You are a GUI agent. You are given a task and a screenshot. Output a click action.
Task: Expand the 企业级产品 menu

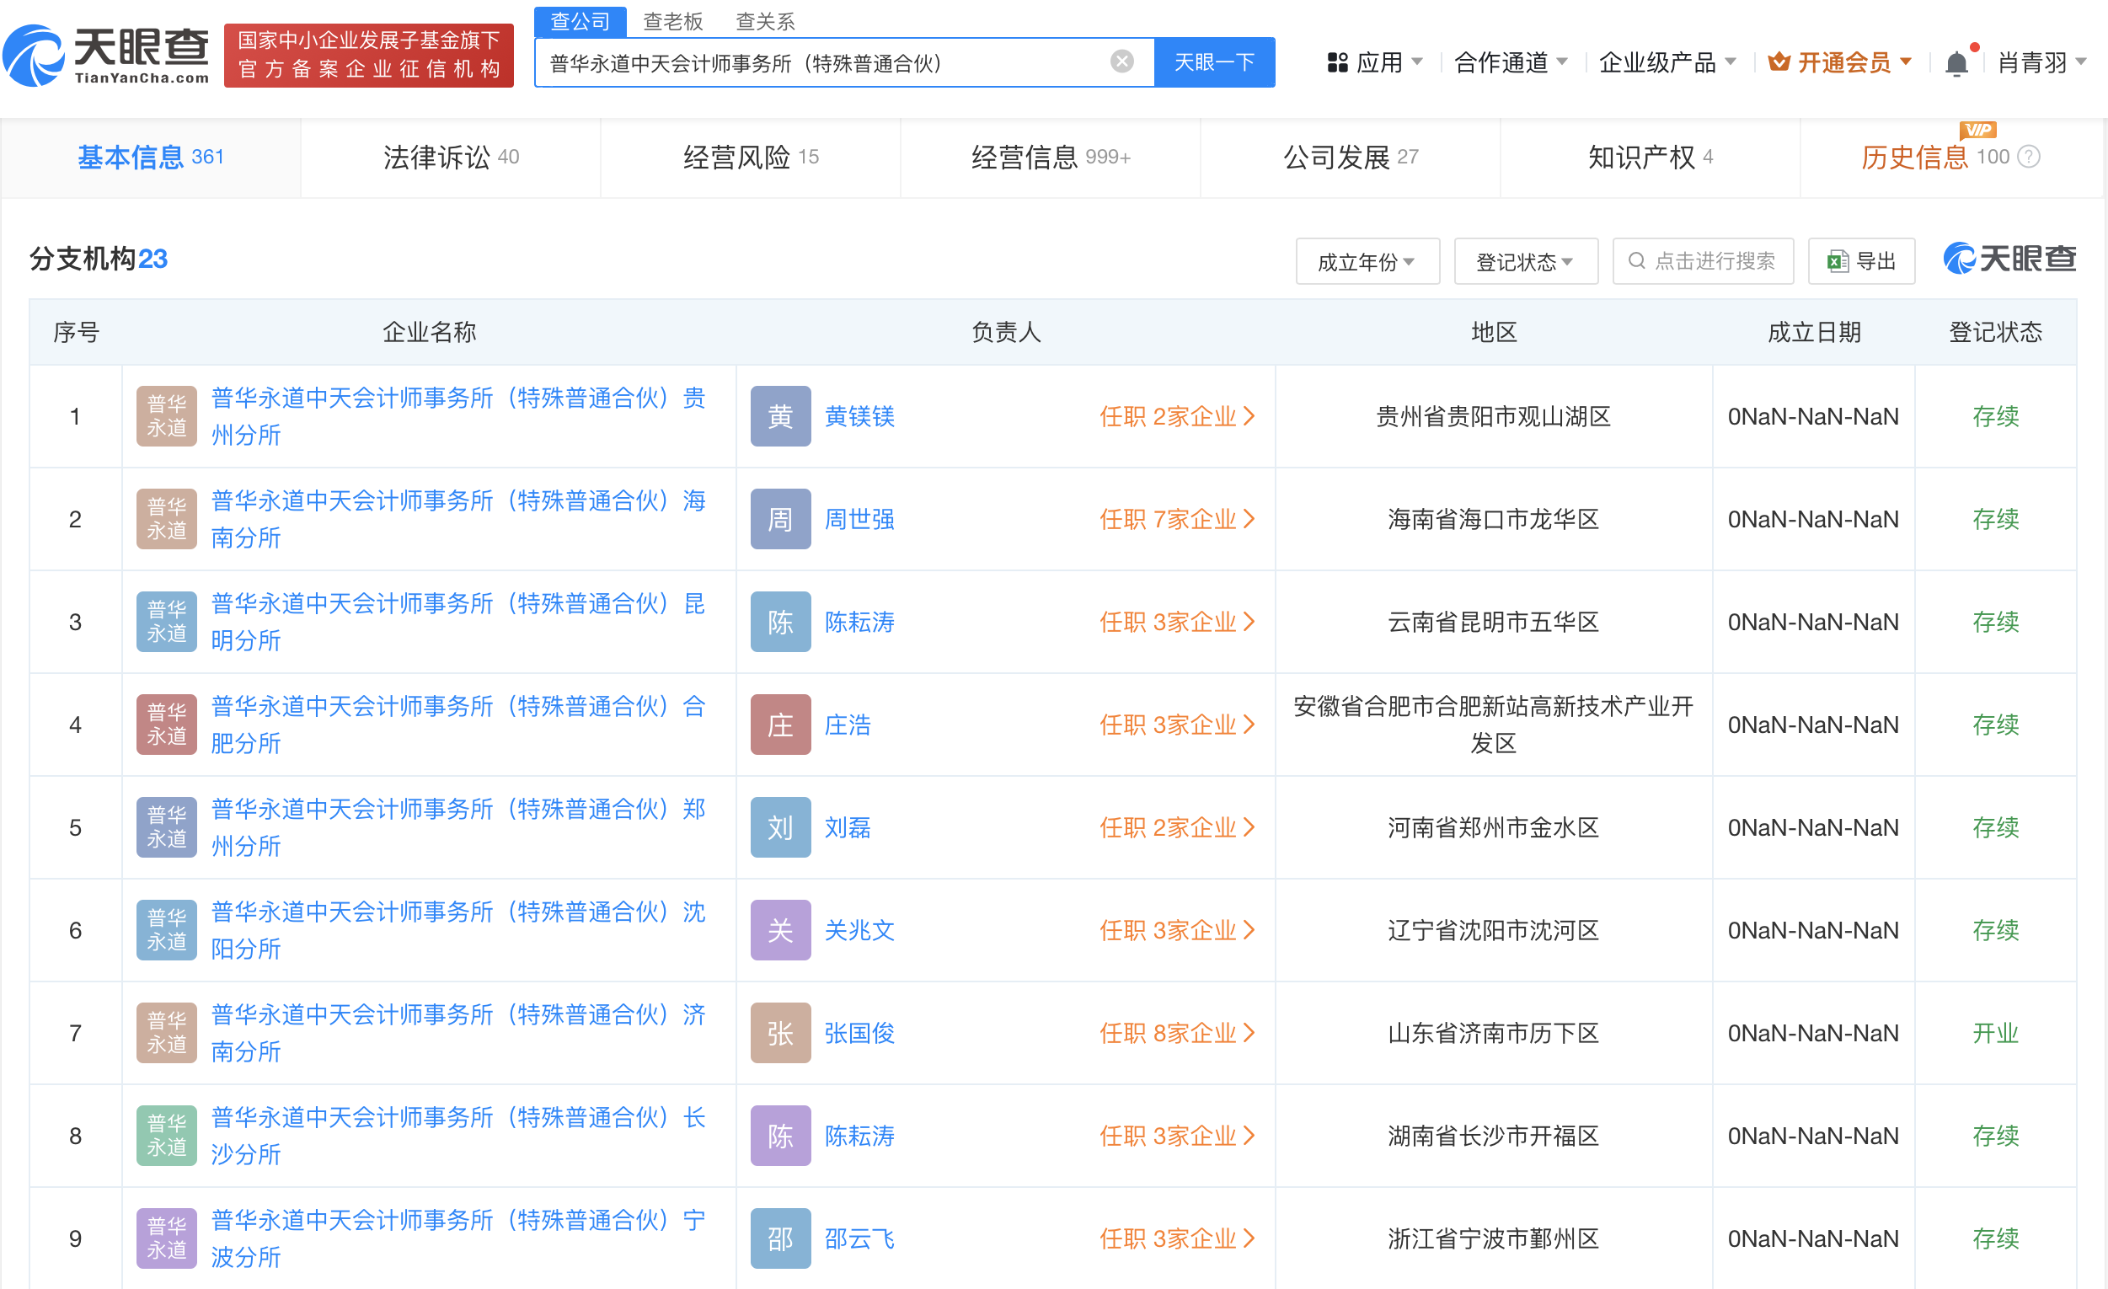click(x=1667, y=62)
